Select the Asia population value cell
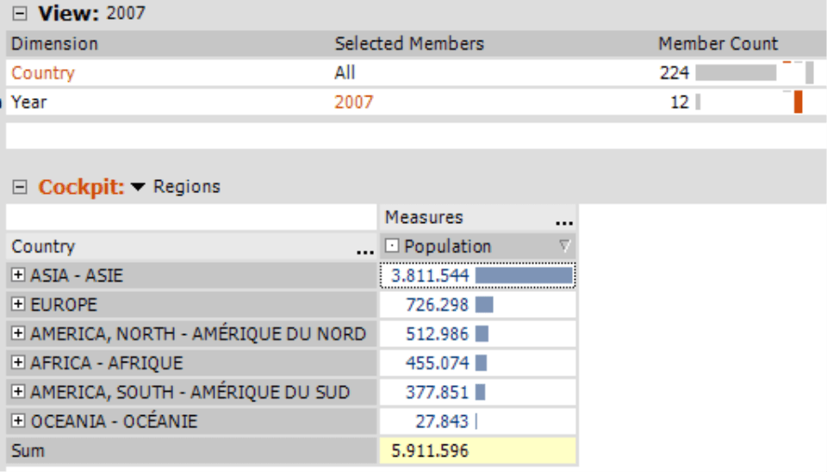827x472 pixels. pyautogui.click(x=477, y=276)
